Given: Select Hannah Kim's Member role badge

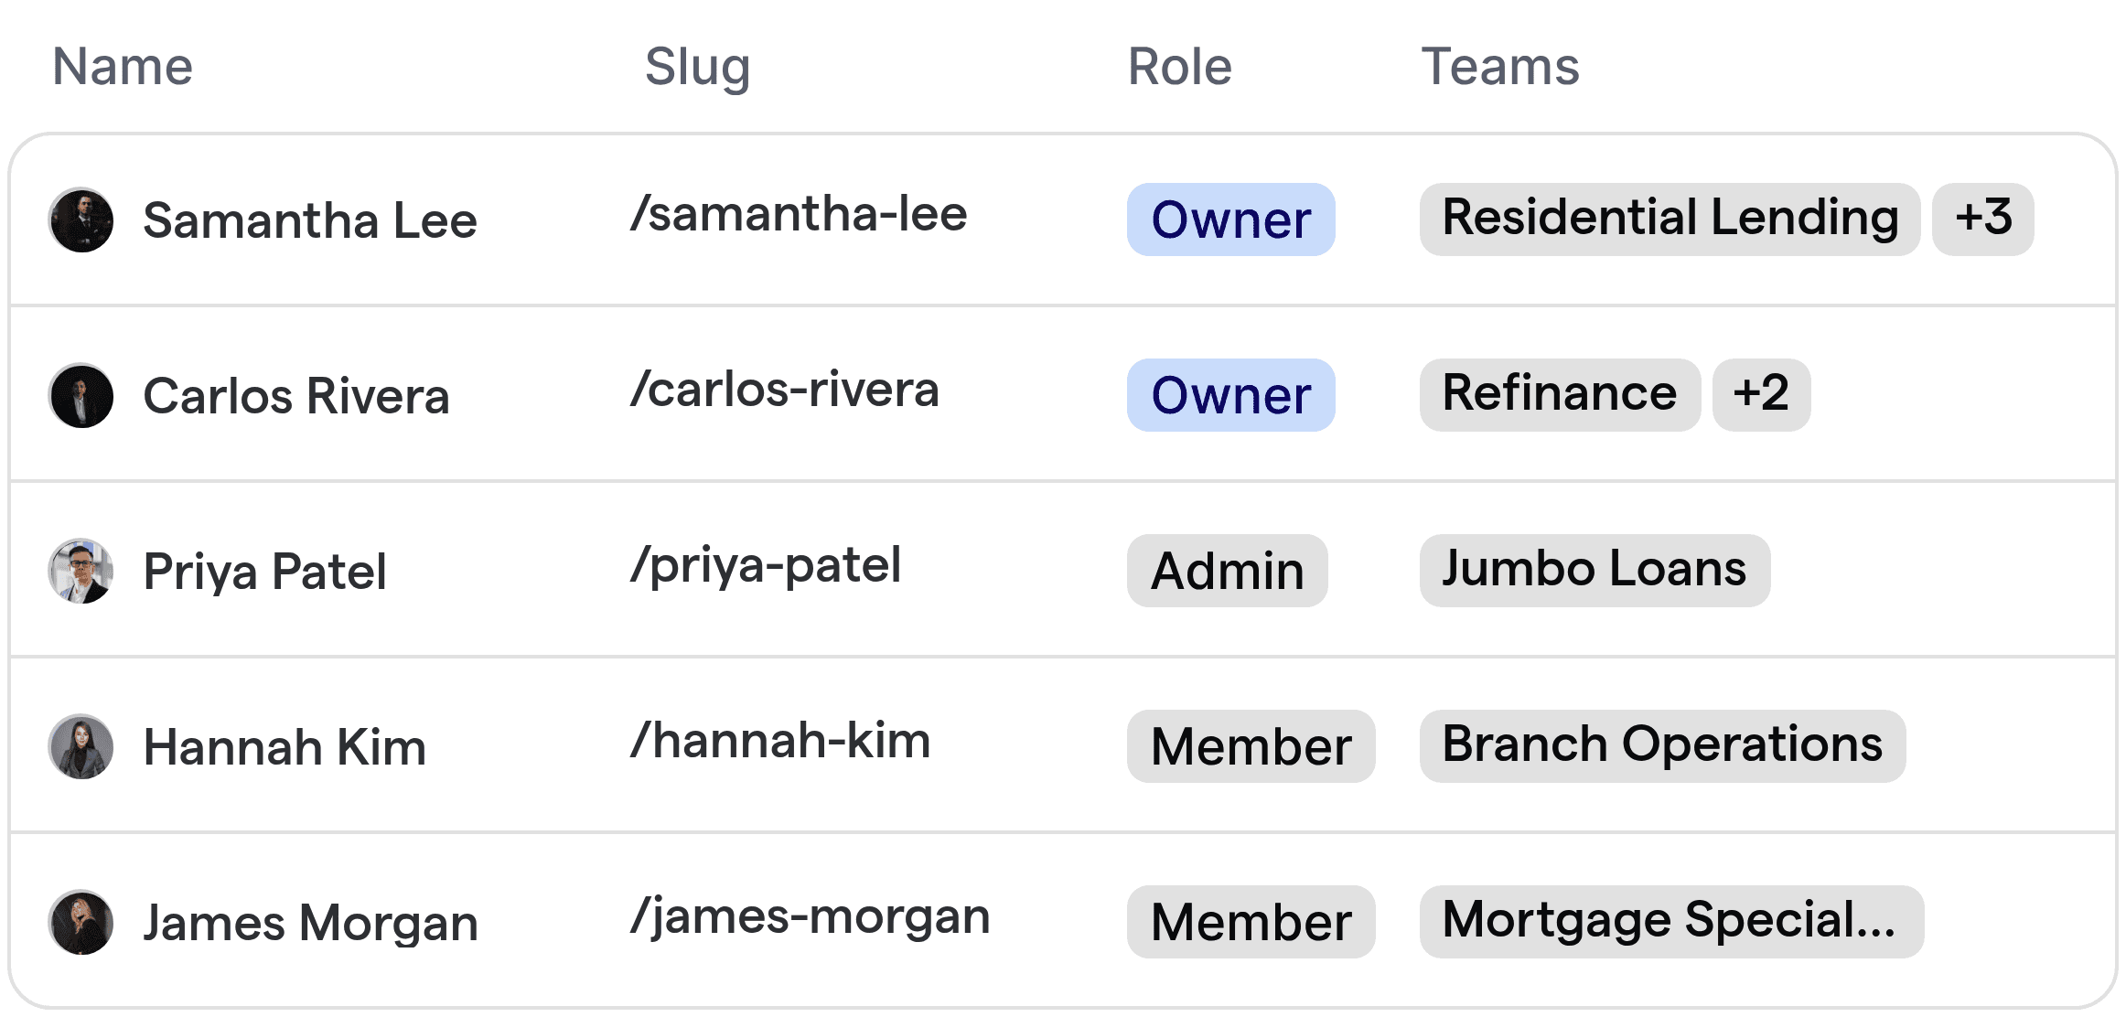Looking at the screenshot, I should coord(1251,746).
